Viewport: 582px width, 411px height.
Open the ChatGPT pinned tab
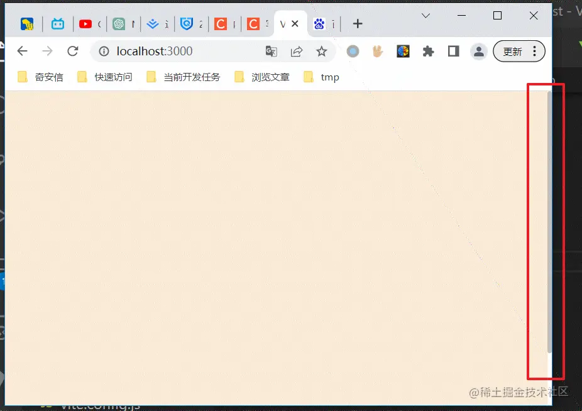pyautogui.click(x=118, y=23)
